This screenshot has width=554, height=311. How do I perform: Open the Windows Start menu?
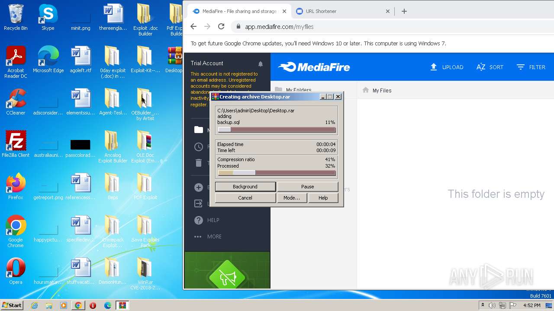pyautogui.click(x=12, y=305)
